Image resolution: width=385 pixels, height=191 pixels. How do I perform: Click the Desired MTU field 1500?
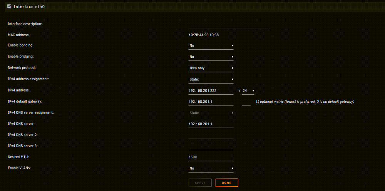211,157
